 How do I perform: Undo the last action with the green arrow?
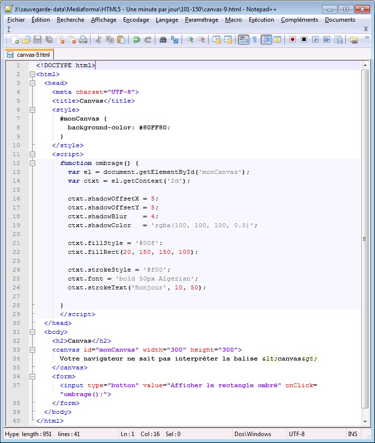[x=137, y=40]
